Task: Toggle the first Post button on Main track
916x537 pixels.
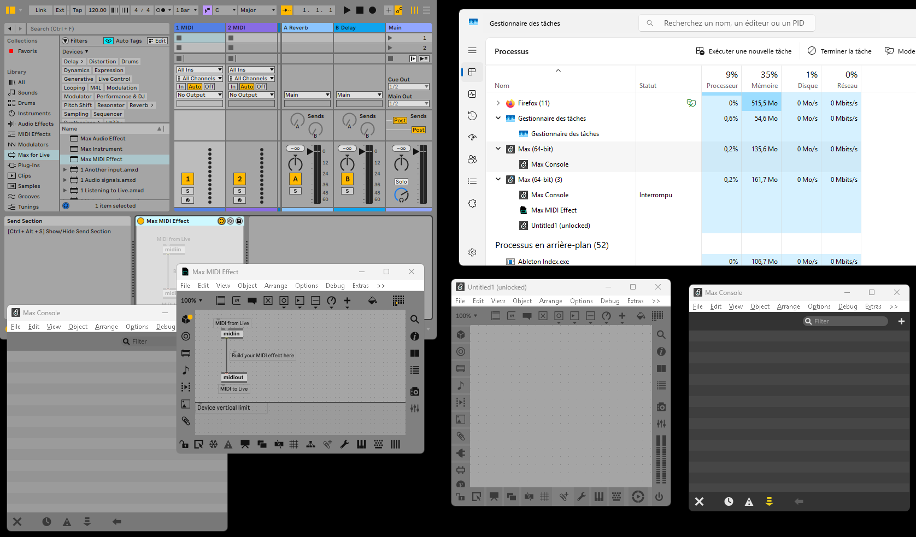Action: (x=400, y=121)
